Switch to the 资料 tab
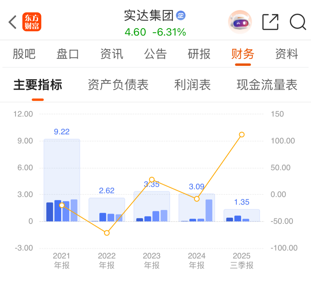This screenshot has width=311, height=282. [x=287, y=54]
